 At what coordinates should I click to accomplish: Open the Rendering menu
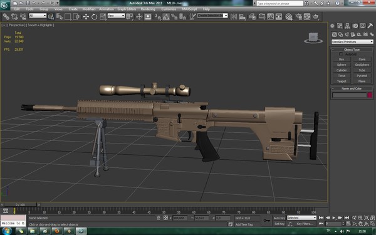pos(148,9)
